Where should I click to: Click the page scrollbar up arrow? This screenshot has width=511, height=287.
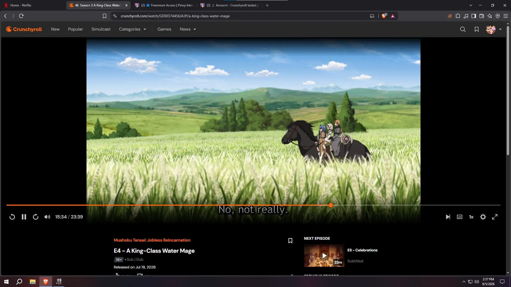click(x=508, y=24)
